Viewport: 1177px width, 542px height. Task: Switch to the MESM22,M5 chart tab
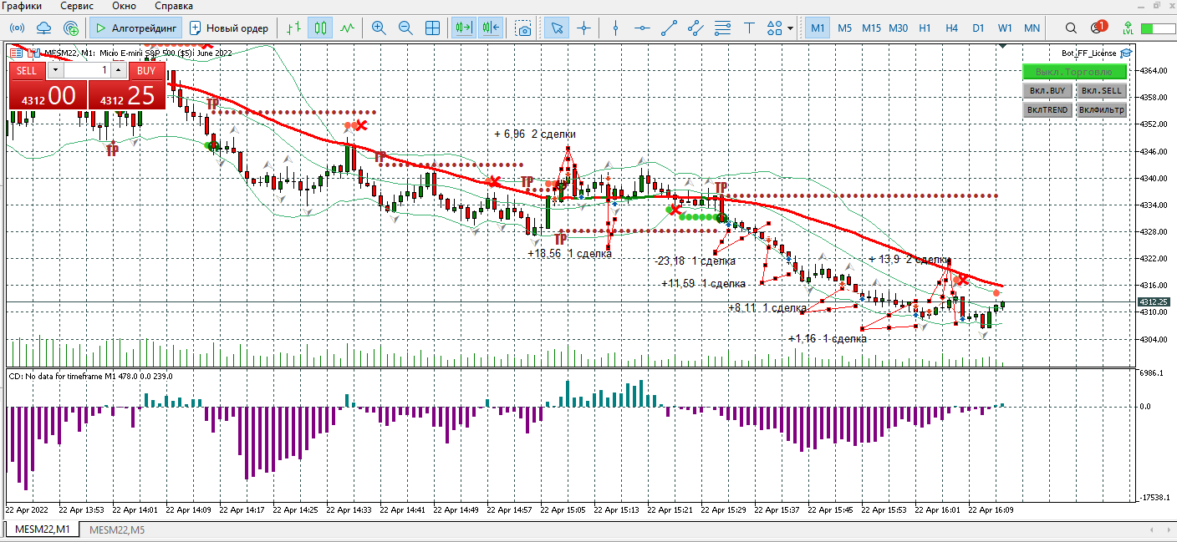pyautogui.click(x=117, y=529)
